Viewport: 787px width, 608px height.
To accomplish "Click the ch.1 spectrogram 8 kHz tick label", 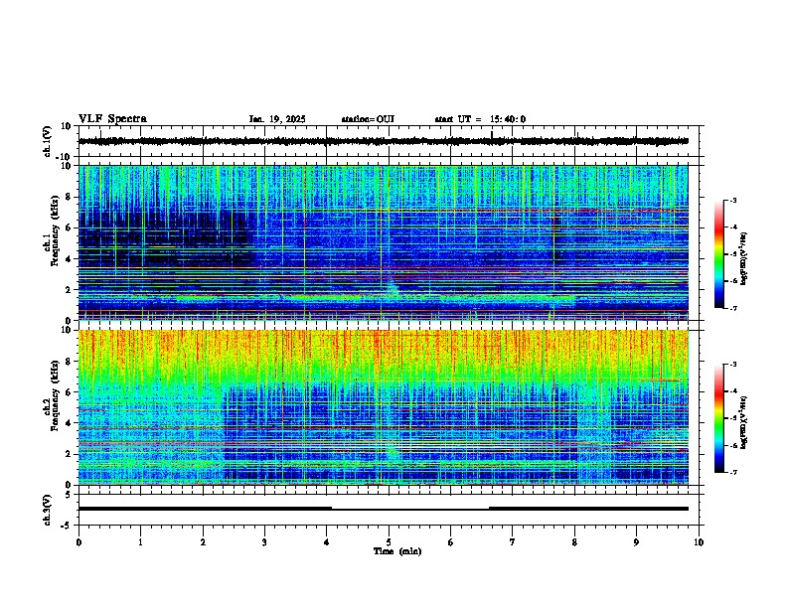I will [70, 197].
